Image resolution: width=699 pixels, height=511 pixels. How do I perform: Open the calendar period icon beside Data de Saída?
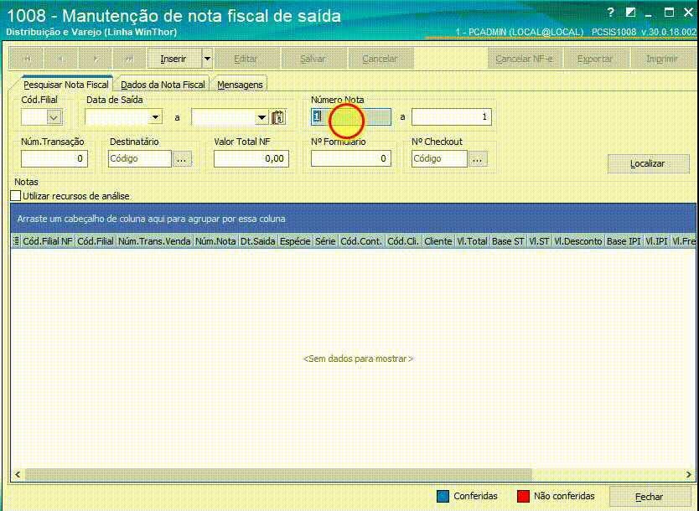(x=278, y=117)
